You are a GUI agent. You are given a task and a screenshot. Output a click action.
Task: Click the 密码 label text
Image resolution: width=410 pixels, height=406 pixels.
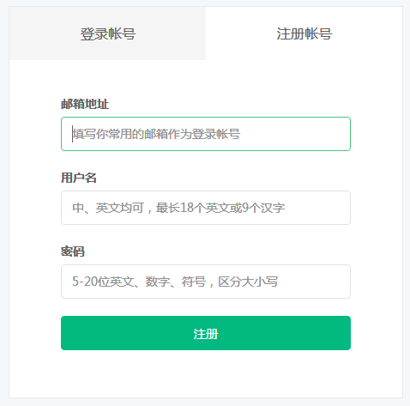pos(73,251)
